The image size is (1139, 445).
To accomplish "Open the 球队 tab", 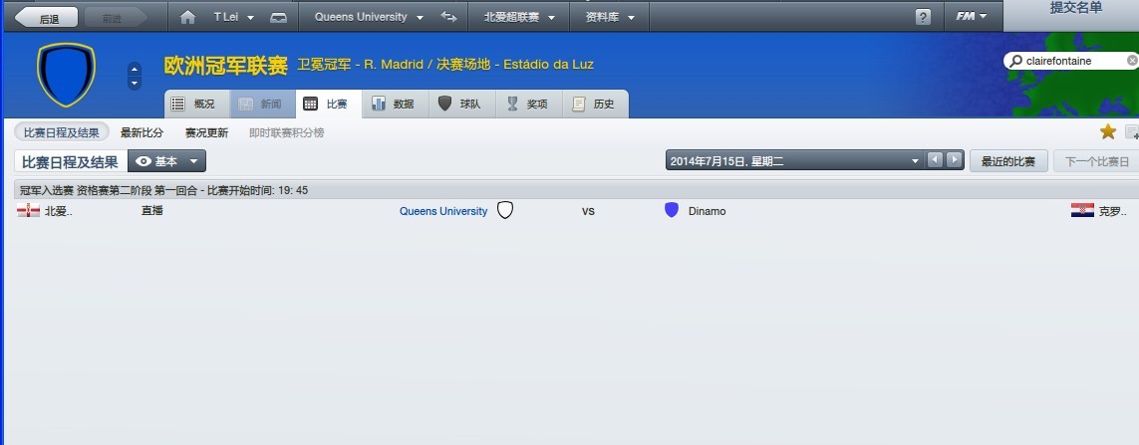I will pos(462,104).
